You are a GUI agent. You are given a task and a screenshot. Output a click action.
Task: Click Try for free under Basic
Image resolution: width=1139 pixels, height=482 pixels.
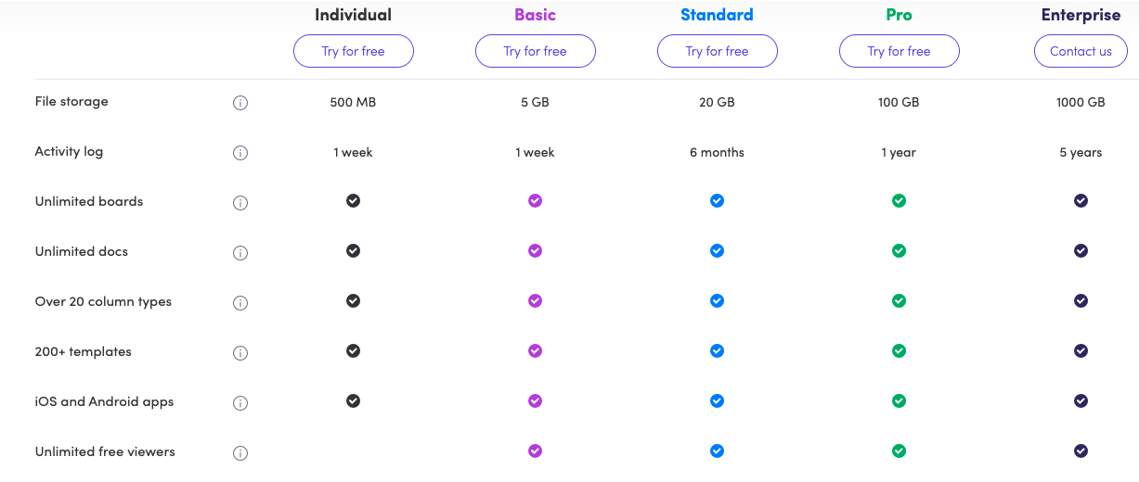tap(536, 51)
